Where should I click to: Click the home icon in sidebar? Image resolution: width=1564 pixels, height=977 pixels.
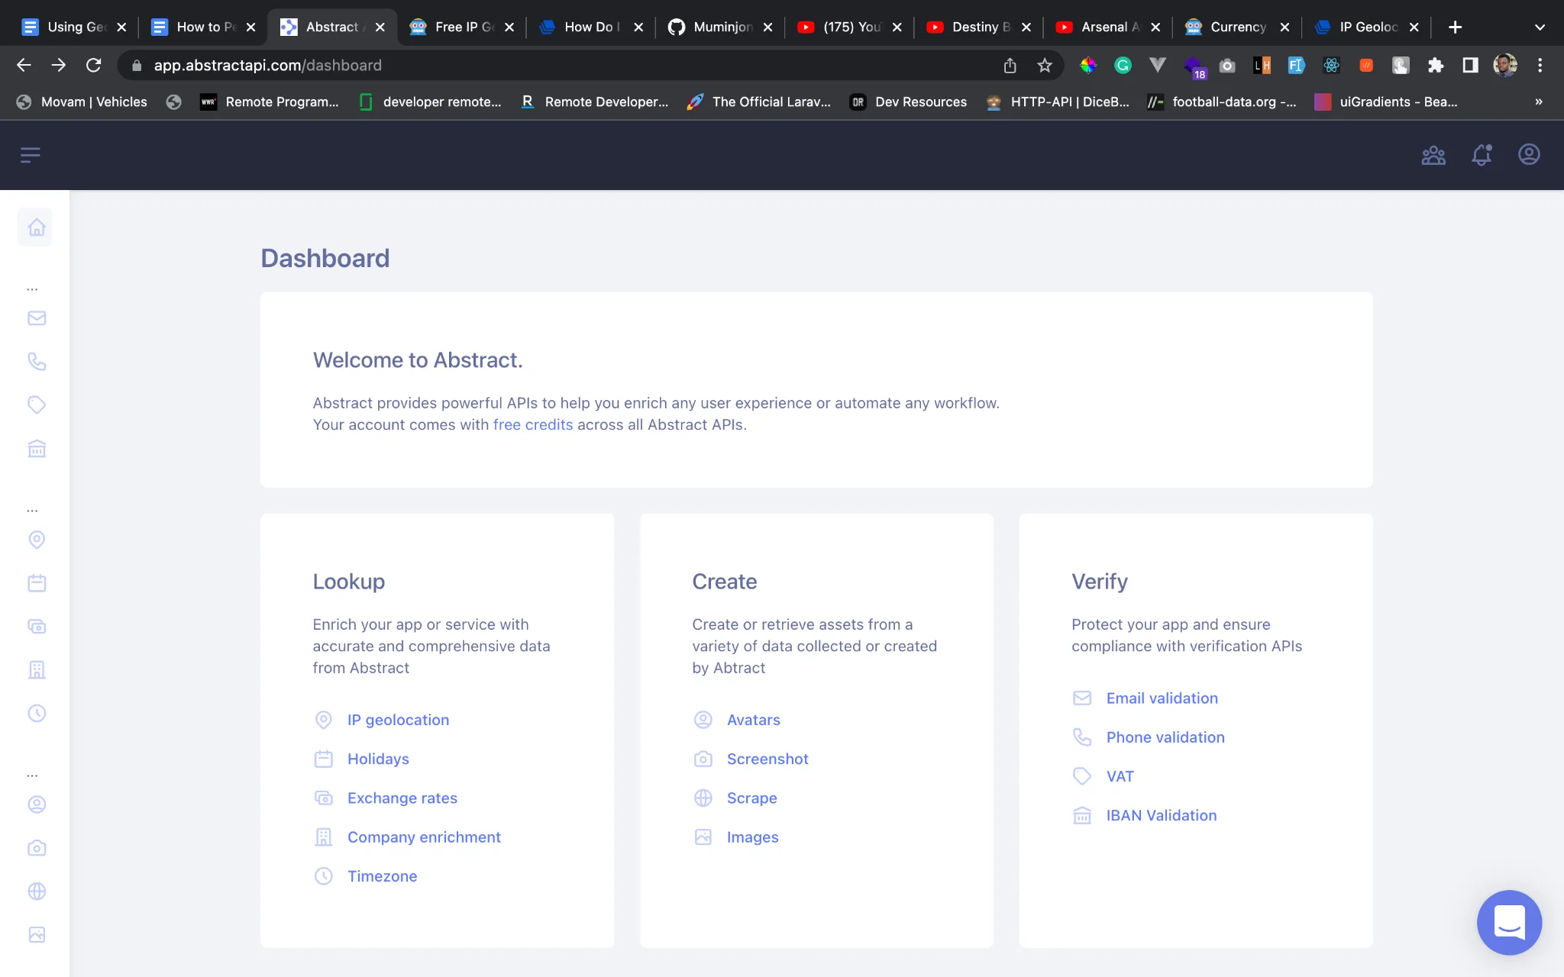[x=36, y=227]
